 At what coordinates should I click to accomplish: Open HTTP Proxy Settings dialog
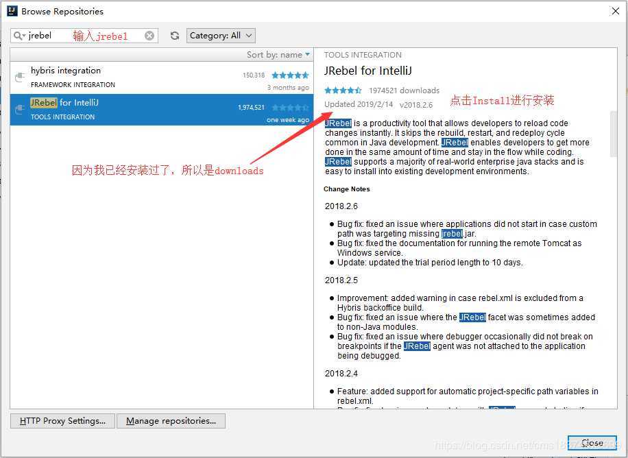(x=62, y=421)
